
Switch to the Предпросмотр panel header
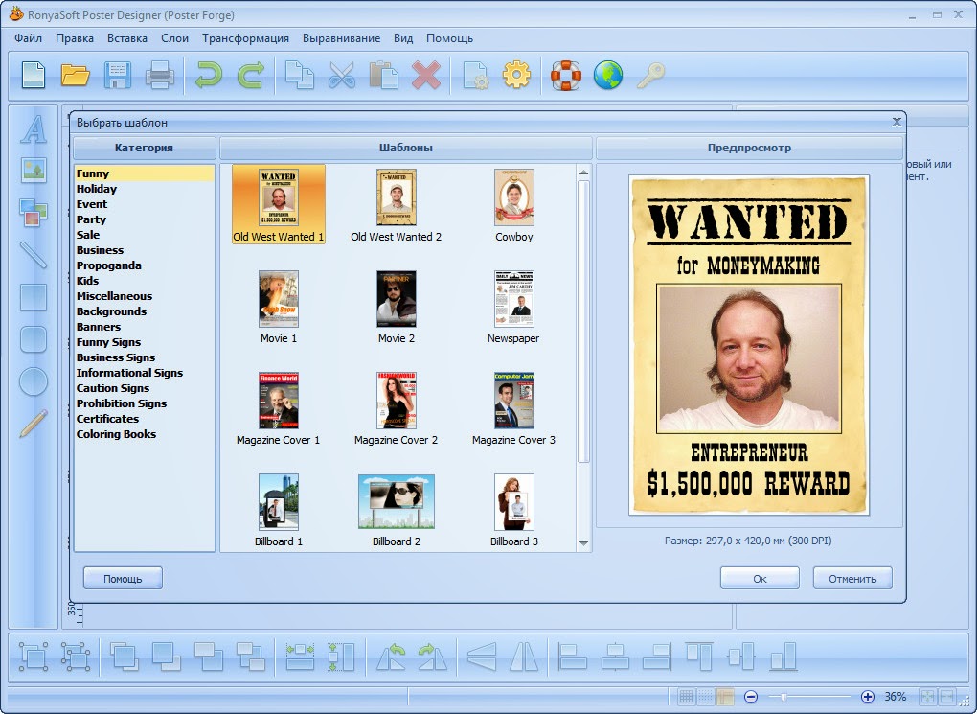pos(748,148)
